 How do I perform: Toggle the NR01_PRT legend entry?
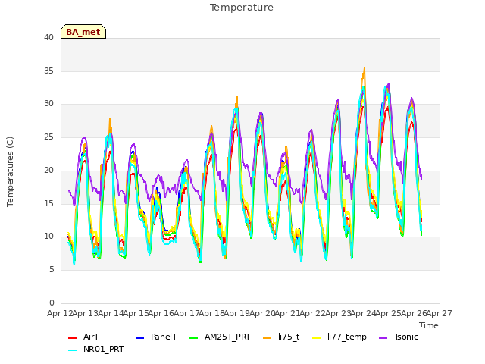96,350
